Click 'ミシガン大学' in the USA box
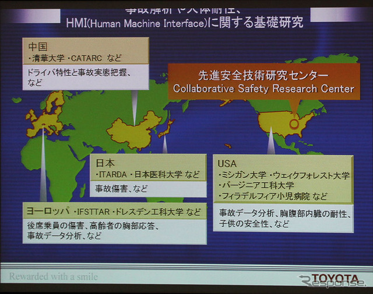Image resolution: width=373 pixels, height=294 pixels. [244, 176]
